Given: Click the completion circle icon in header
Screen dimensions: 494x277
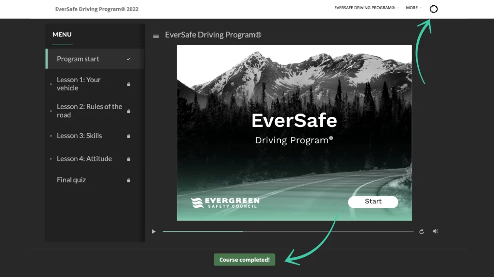Looking at the screenshot, I should click(434, 9).
